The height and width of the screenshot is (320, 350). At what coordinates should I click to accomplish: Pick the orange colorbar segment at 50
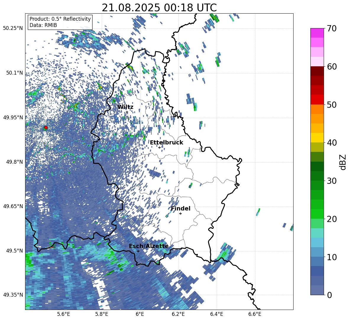pos(317,109)
